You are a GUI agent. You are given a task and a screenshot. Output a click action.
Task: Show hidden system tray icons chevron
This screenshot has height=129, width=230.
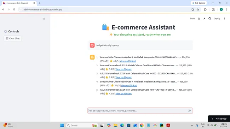coord(192,125)
